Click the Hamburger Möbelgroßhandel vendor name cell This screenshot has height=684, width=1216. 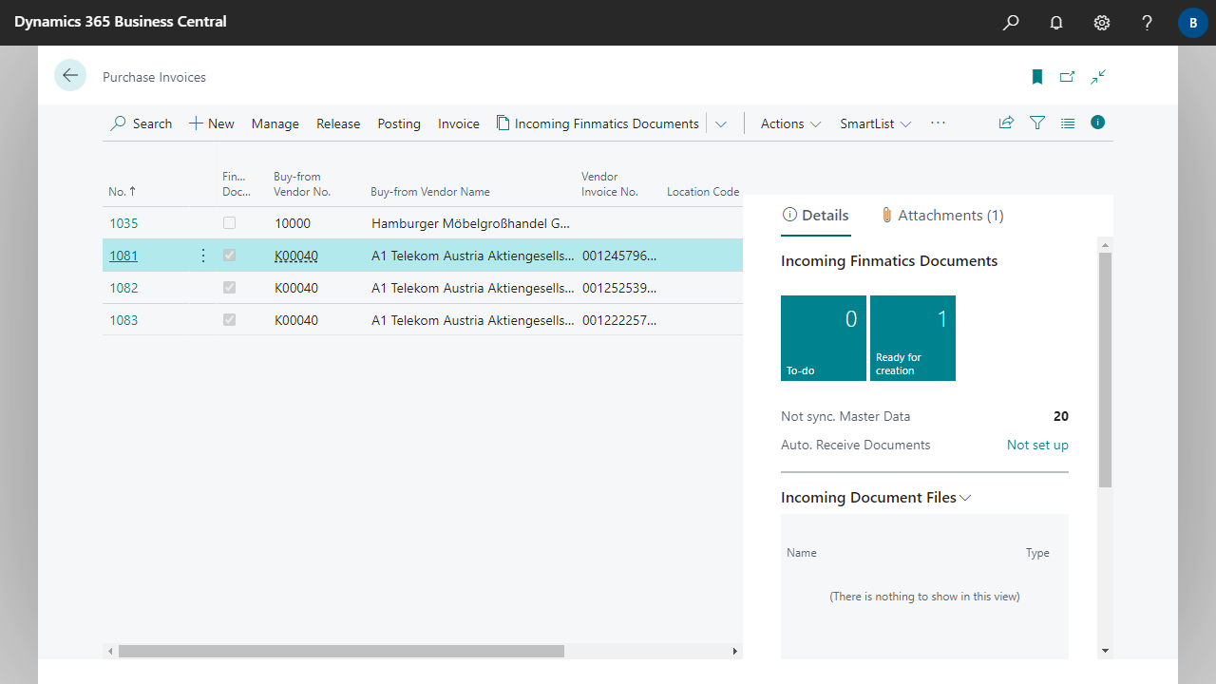(x=471, y=223)
